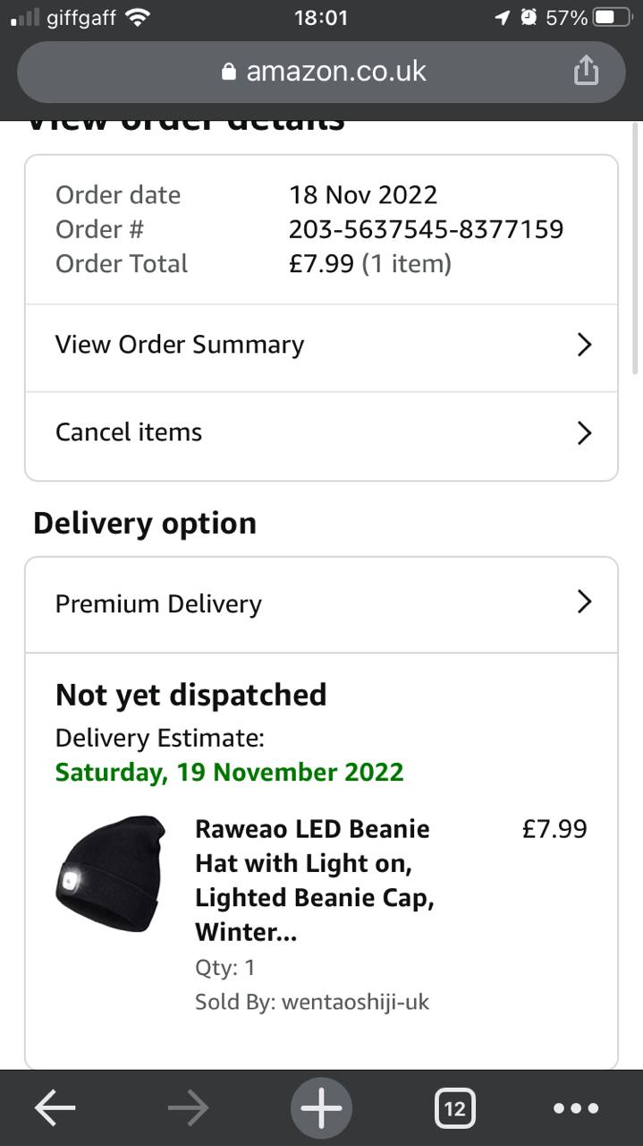Screen dimensions: 643x1146
Task: Open the tab switcher showing 12 tabs
Action: (454, 1108)
